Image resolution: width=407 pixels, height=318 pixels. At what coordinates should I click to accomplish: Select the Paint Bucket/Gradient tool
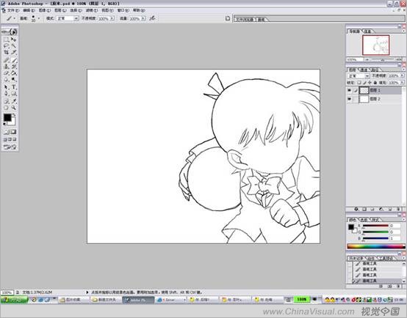tap(14, 73)
